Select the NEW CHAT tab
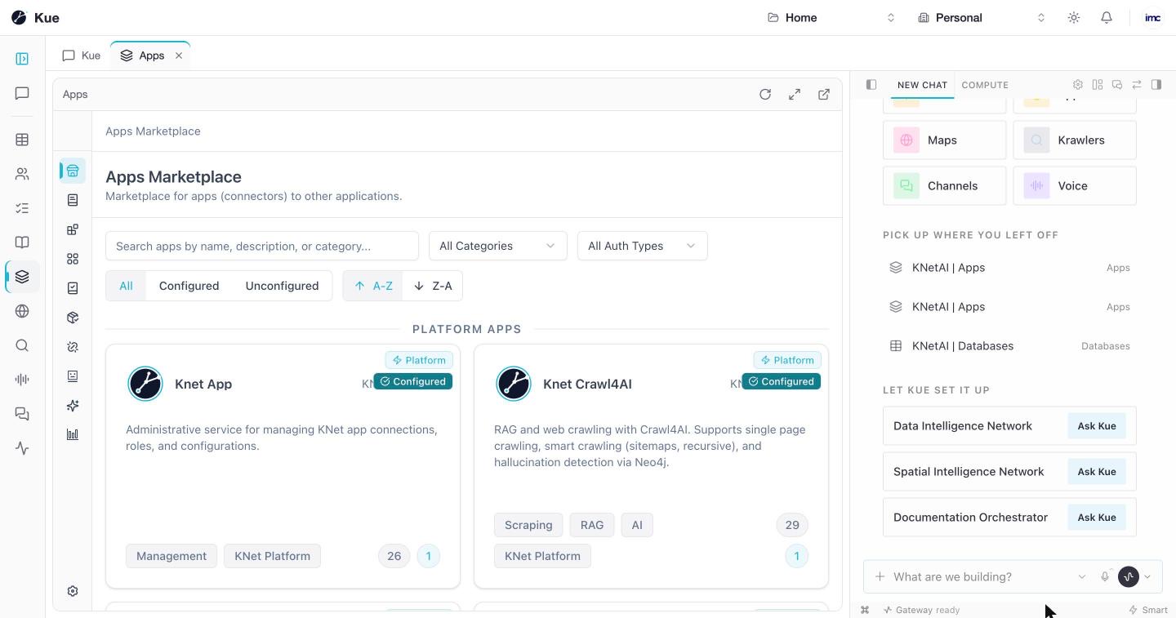The width and height of the screenshot is (1176, 618). point(922,85)
